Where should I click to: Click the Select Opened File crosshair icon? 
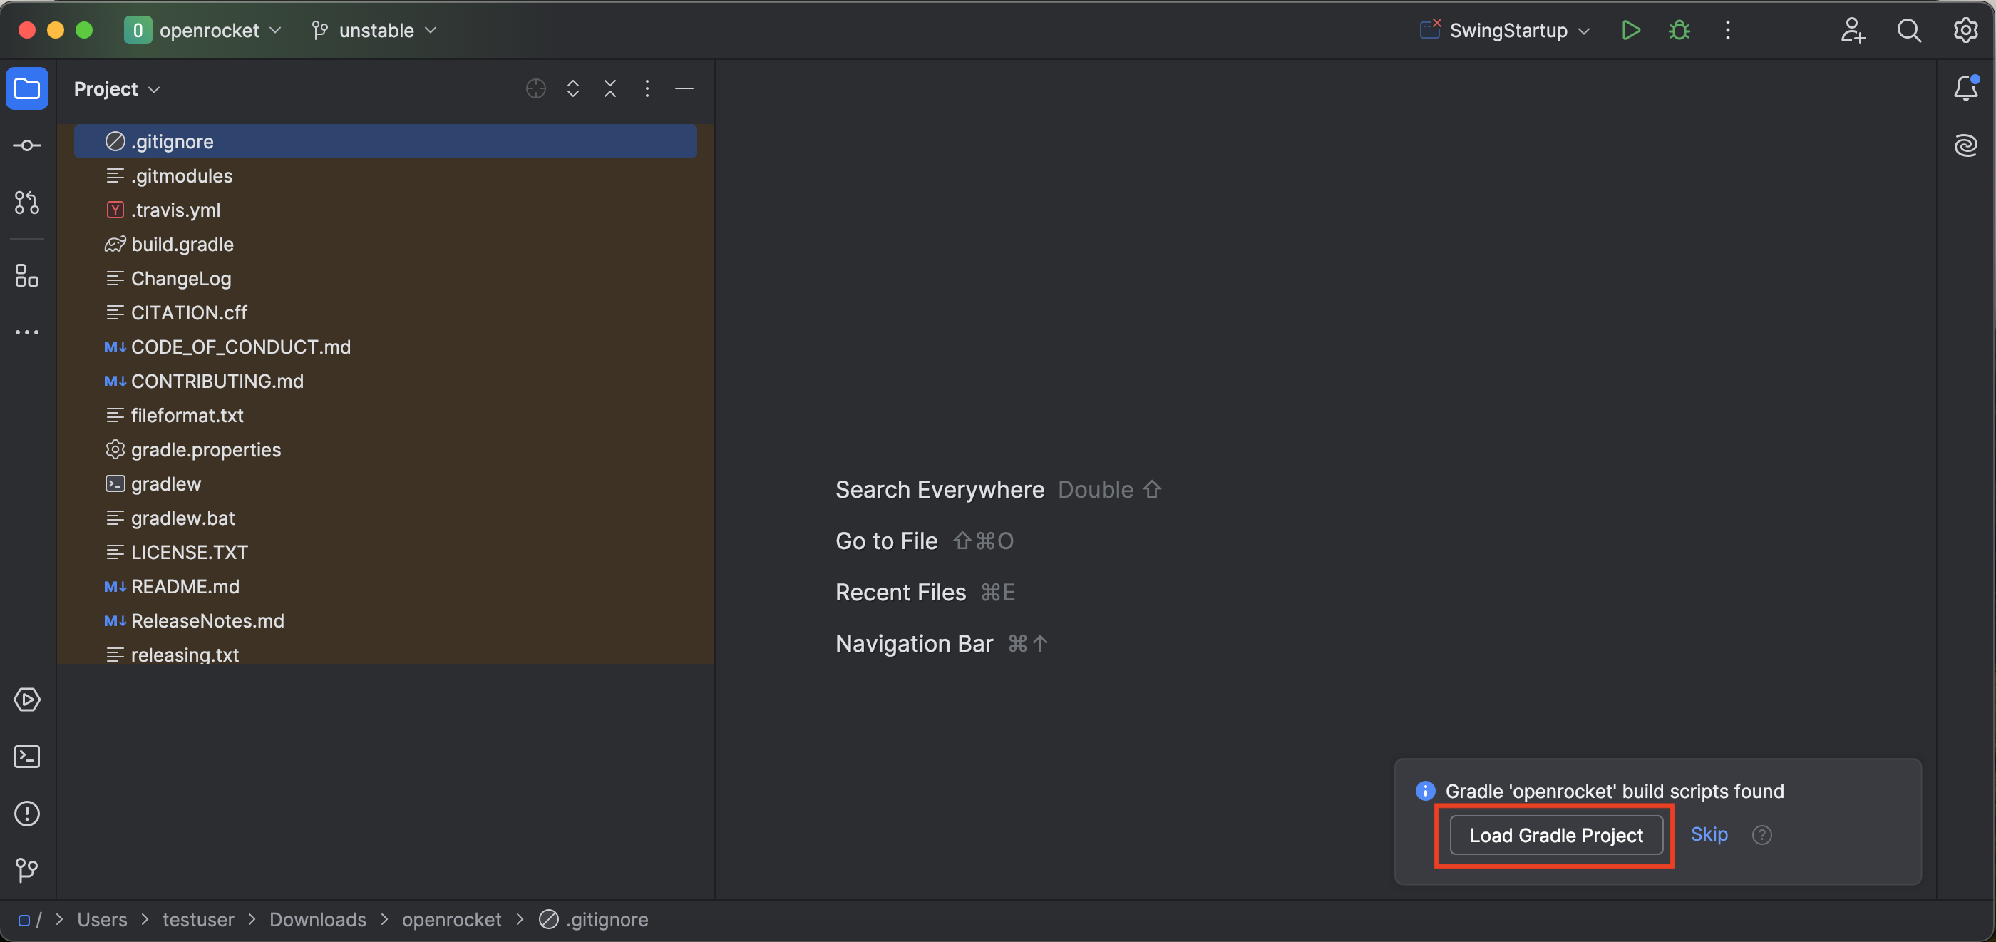535,88
